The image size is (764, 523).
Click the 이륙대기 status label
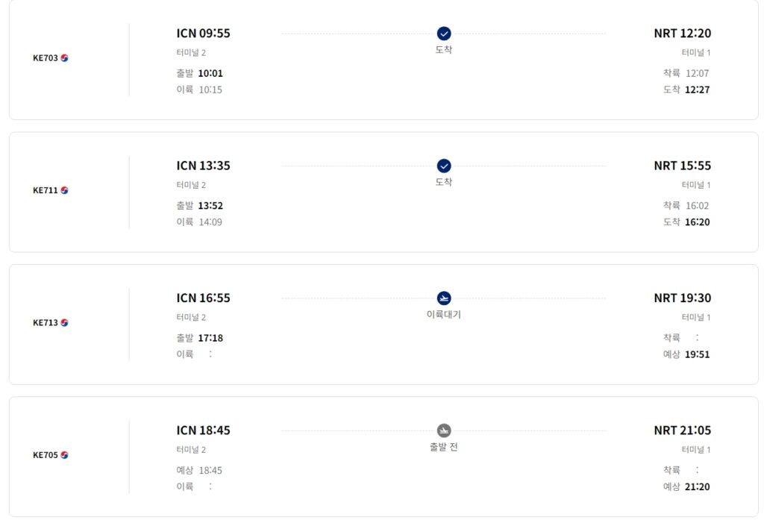pyautogui.click(x=443, y=314)
